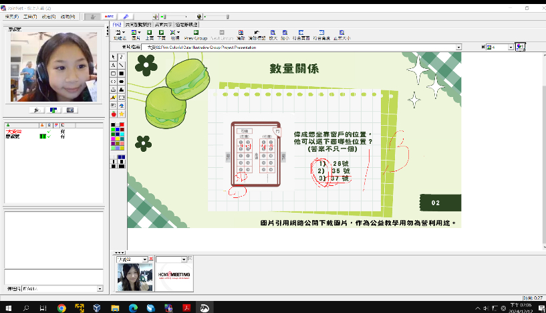
Task: Click the green next page arrow
Action: point(161,33)
